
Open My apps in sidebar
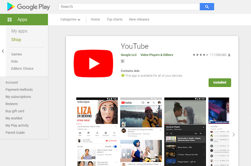click(19, 31)
